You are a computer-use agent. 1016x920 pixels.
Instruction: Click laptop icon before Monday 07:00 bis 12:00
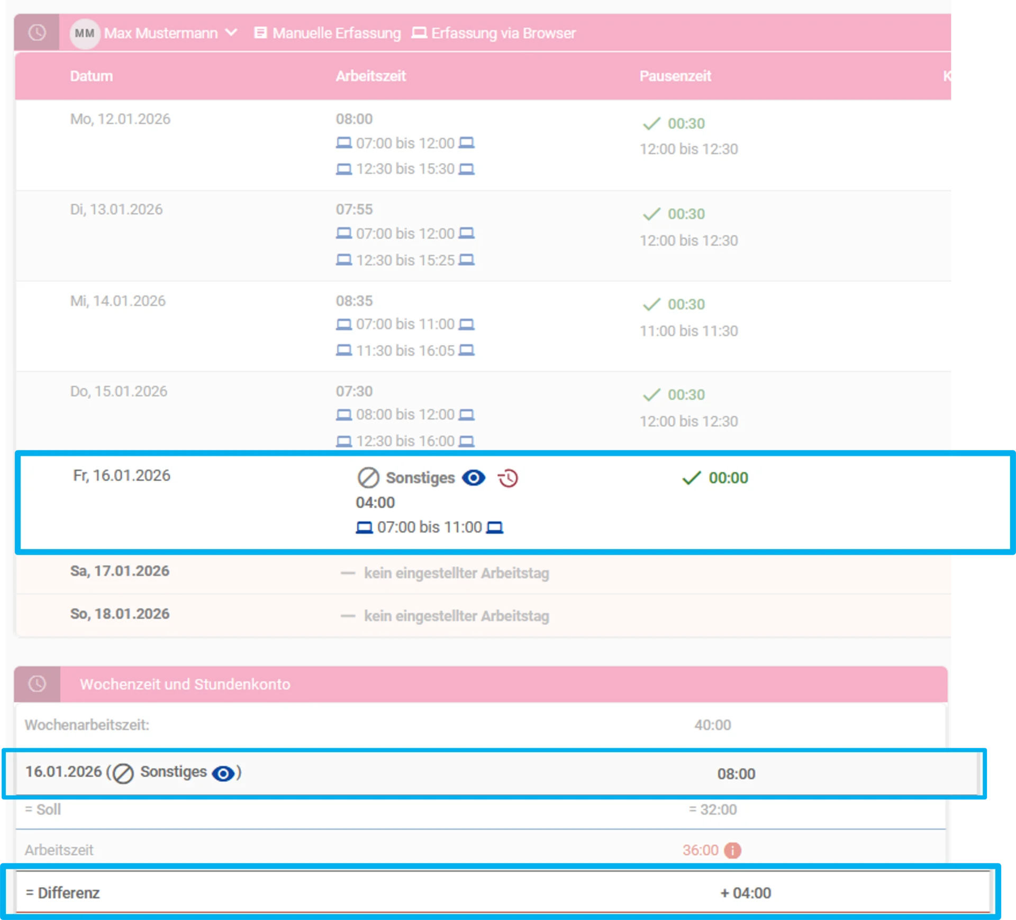(343, 143)
